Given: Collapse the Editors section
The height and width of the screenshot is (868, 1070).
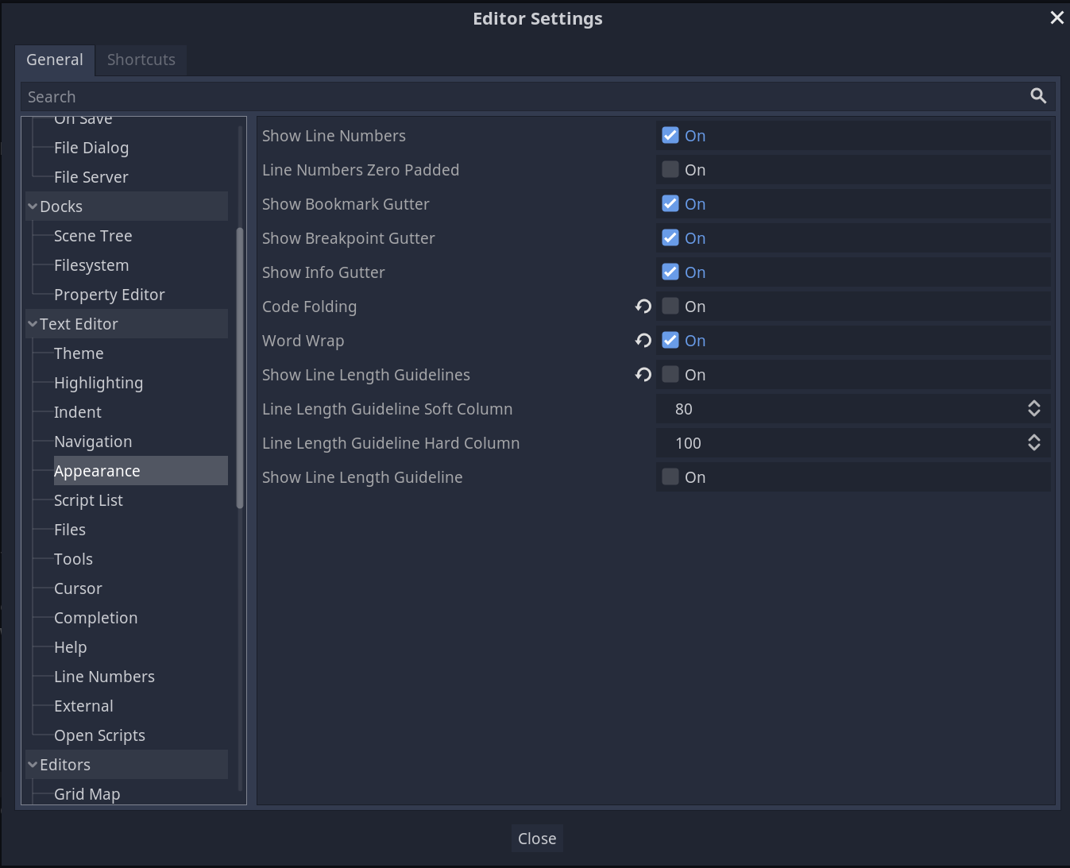Looking at the screenshot, I should (33, 764).
